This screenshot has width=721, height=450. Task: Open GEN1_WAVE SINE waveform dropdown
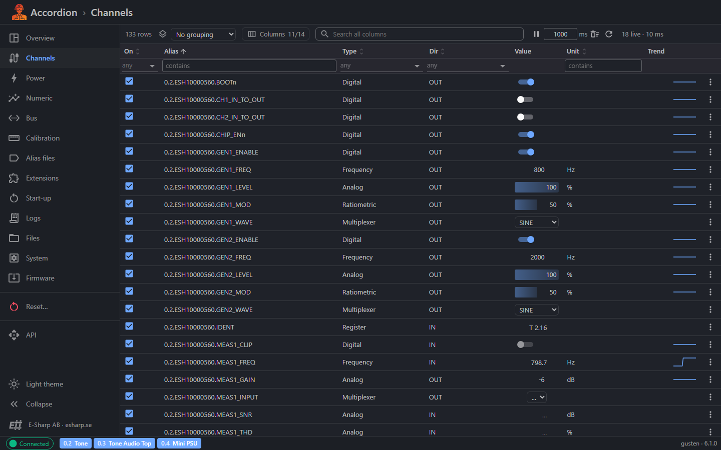point(537,222)
